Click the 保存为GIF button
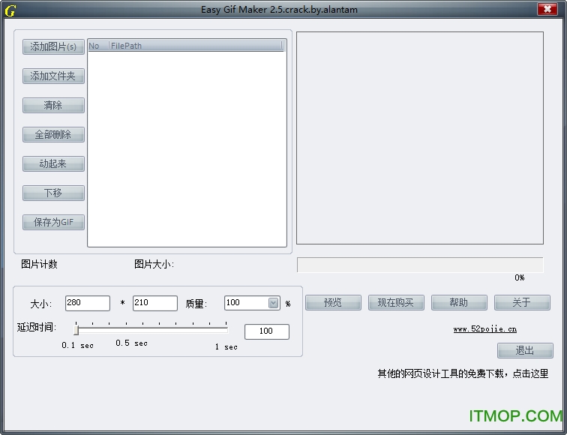The width and height of the screenshot is (567, 435). point(53,223)
